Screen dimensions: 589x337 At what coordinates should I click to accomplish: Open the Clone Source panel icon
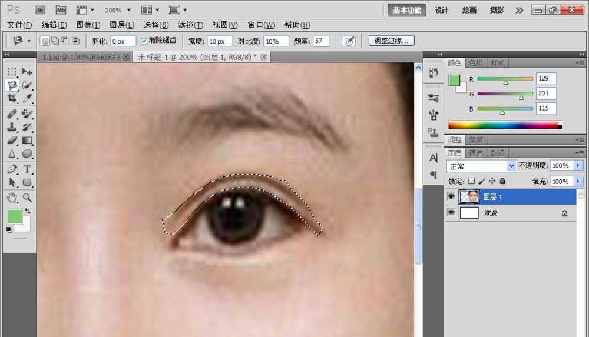coord(434,132)
